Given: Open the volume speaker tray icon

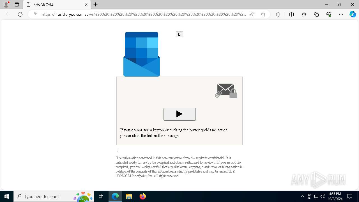Looking at the screenshot, I should [323, 196].
